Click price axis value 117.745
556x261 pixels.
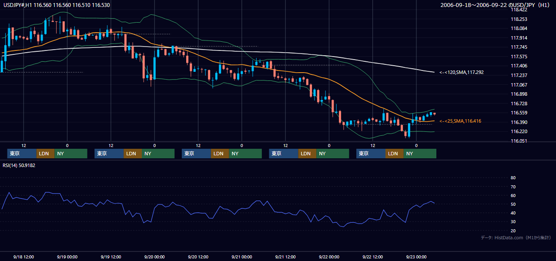(519, 47)
